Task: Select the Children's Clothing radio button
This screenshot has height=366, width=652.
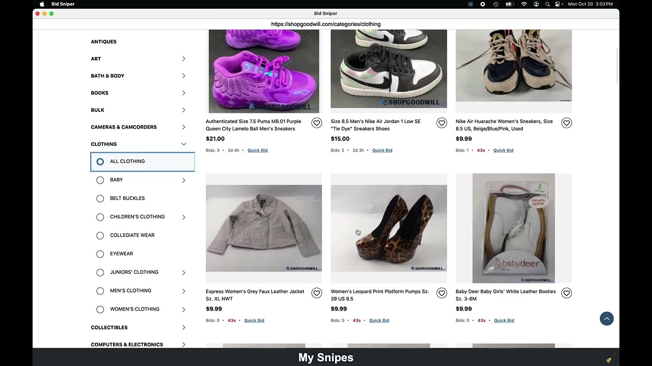Action: pyautogui.click(x=100, y=217)
